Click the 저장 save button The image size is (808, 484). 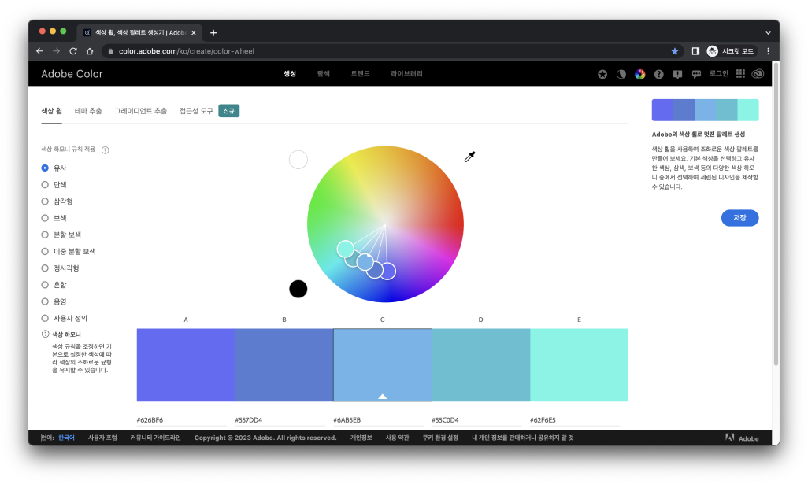[739, 218]
